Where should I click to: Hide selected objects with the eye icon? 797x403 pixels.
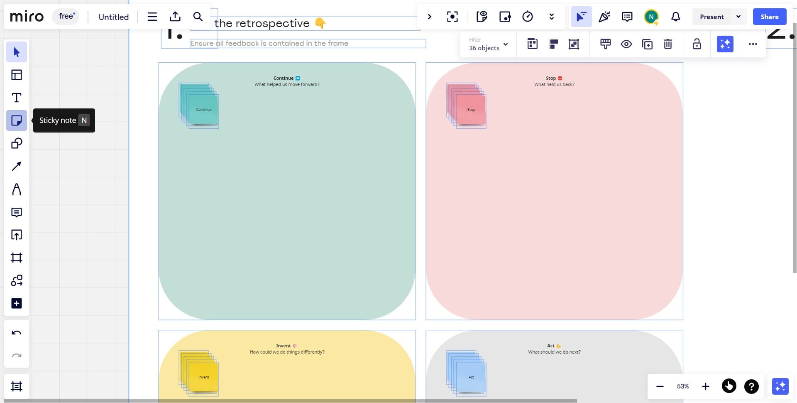[626, 44]
